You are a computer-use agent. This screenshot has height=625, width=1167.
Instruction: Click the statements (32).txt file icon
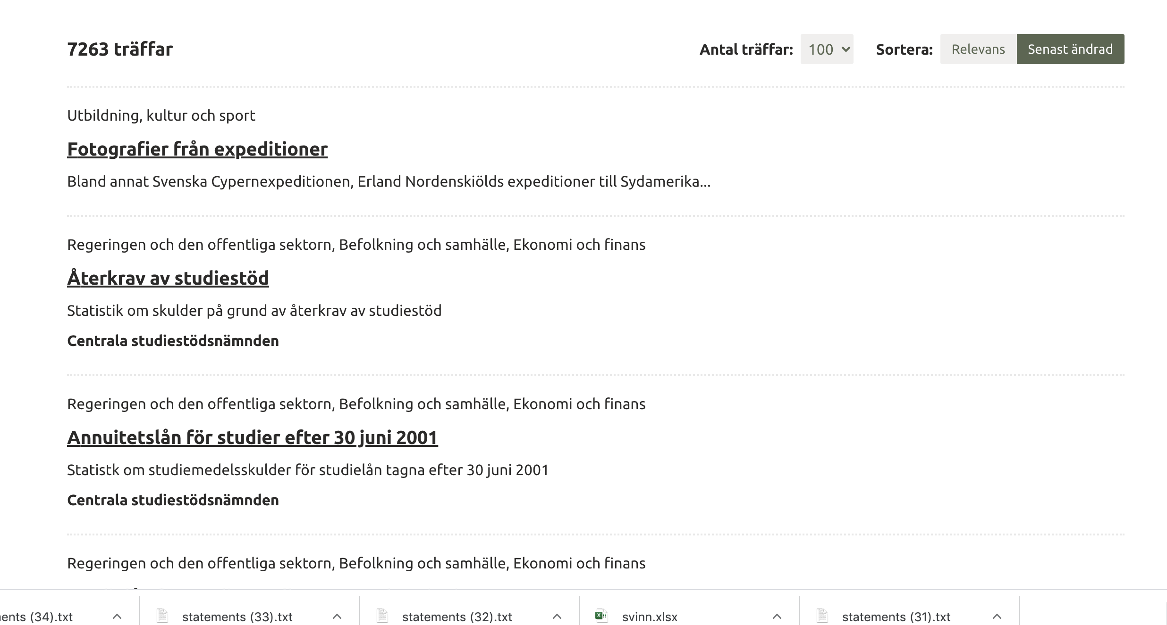[x=382, y=616]
